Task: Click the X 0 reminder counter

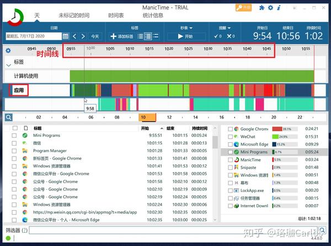Action: point(231,36)
